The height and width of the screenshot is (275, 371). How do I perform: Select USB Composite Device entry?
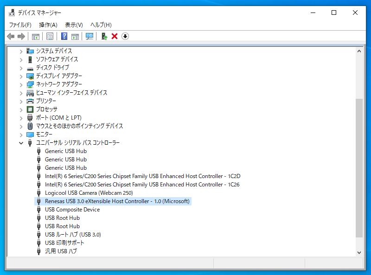pyautogui.click(x=72, y=210)
